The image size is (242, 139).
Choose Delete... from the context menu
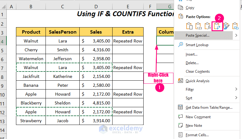(x=192, y=63)
